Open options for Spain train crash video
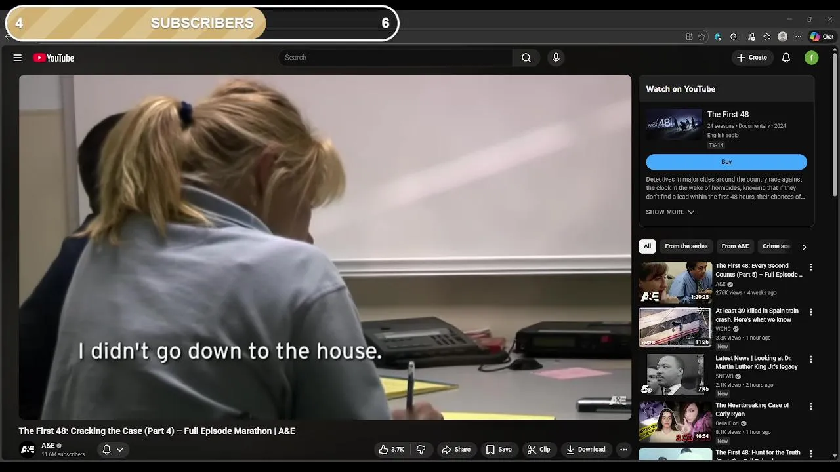Viewport: 840px width, 472px height. 810,312
